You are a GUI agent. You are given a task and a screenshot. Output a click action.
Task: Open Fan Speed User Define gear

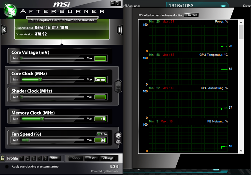118,138
